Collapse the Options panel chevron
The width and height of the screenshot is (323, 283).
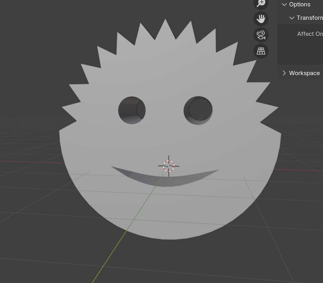[x=284, y=5]
